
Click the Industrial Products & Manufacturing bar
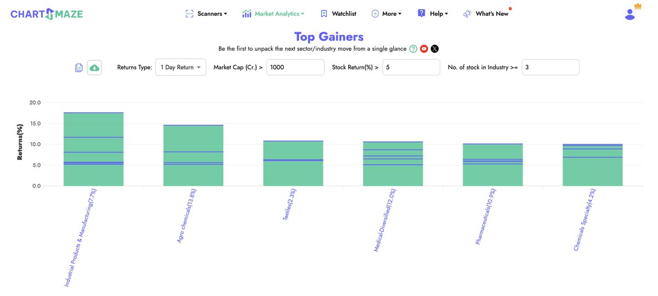click(94, 149)
